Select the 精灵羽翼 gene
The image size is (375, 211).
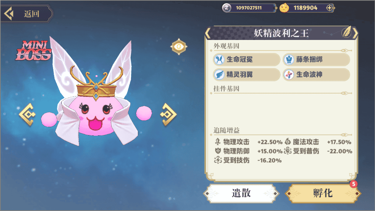247,75
